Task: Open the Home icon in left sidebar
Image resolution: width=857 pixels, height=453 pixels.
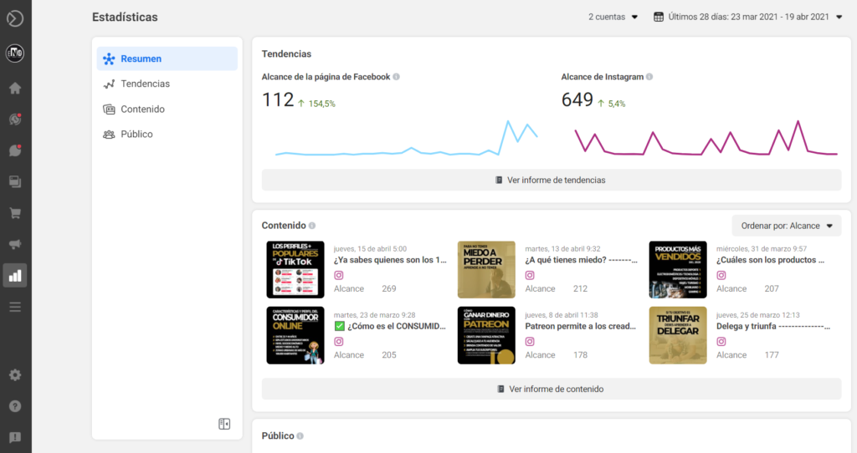Action: pos(15,88)
